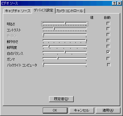Click the help question mark button
This screenshot has height=116, width=123.
click(x=114, y=3)
